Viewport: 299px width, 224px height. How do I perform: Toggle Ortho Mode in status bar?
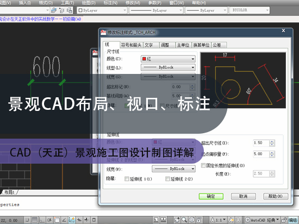pyautogui.click(x=42, y=220)
